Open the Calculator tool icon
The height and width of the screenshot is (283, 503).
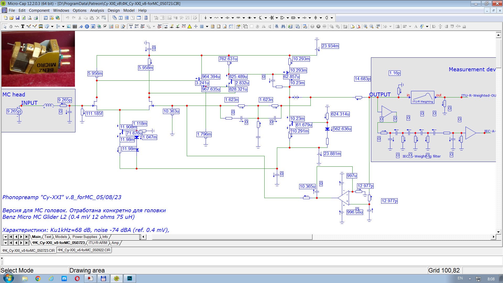tap(146, 18)
